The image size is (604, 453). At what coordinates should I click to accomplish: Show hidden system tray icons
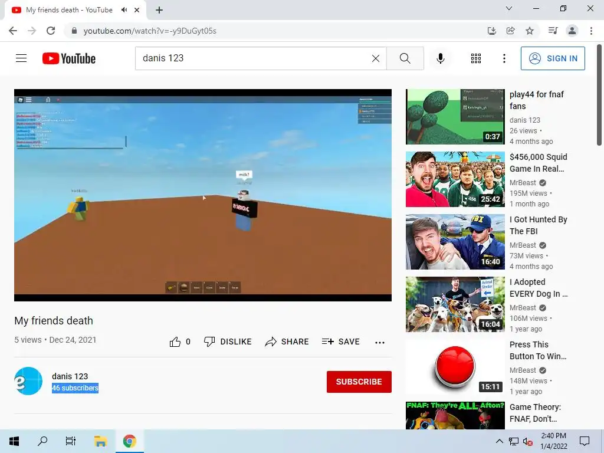499,441
